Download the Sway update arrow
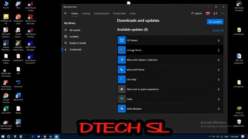The image size is (248, 139). [219, 99]
